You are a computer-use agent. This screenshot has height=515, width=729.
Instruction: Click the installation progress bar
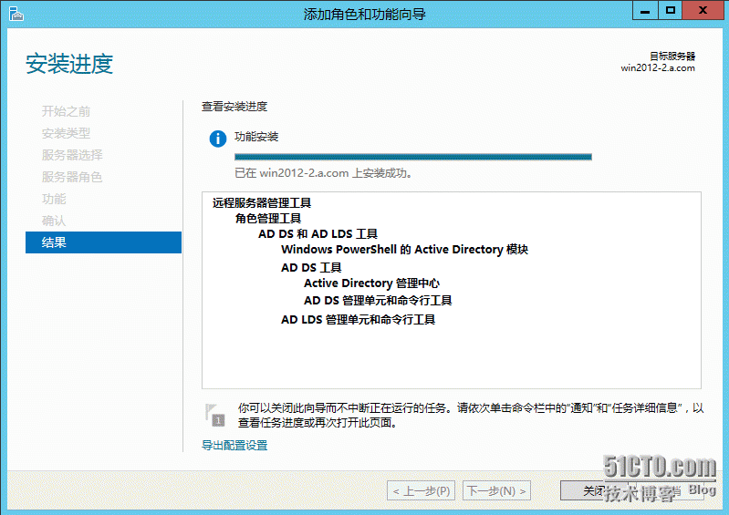point(412,157)
